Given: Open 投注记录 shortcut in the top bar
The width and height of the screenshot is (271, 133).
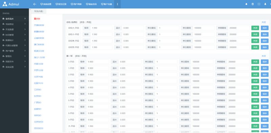Looking at the screenshot, I should tap(61, 4).
